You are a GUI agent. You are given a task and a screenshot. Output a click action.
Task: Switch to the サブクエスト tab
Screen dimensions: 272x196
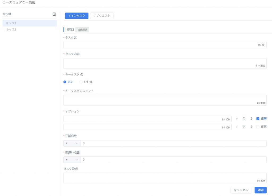[102, 16]
